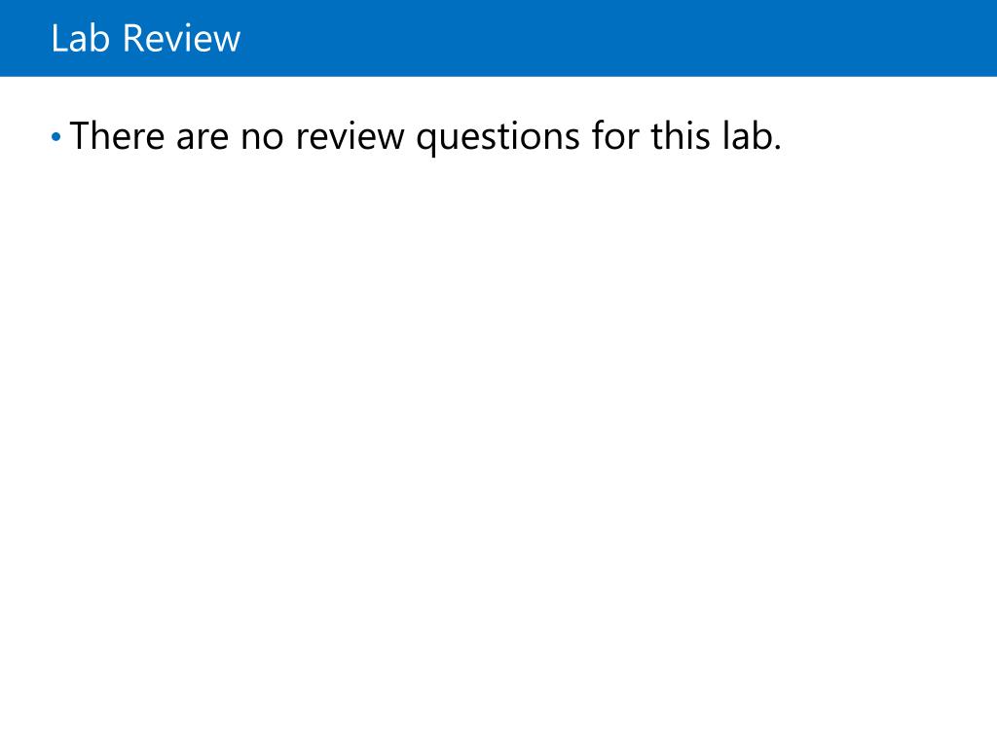Click the word 'Lab' in the title
The height and width of the screenshot is (747, 997).
80,38
